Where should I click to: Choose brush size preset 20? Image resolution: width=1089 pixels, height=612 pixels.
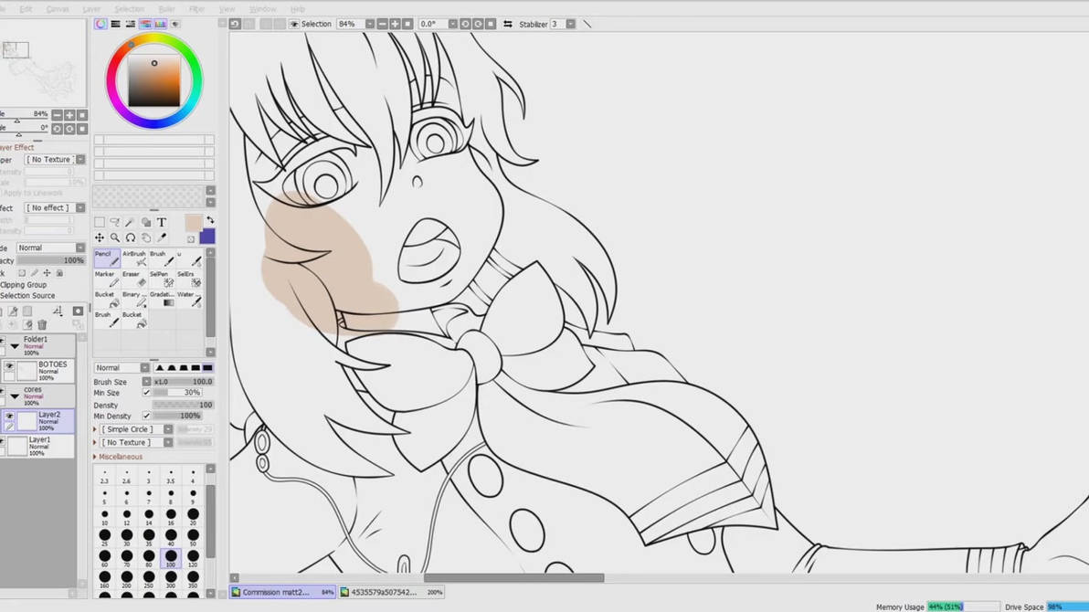click(x=193, y=516)
